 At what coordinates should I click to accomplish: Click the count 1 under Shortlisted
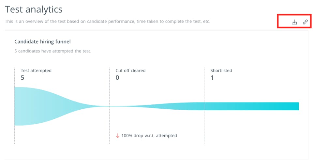coord(212,78)
